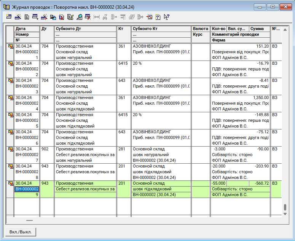Click the Субконто Дт column header
This screenshot has width=295, height=241.
[x=85, y=29]
